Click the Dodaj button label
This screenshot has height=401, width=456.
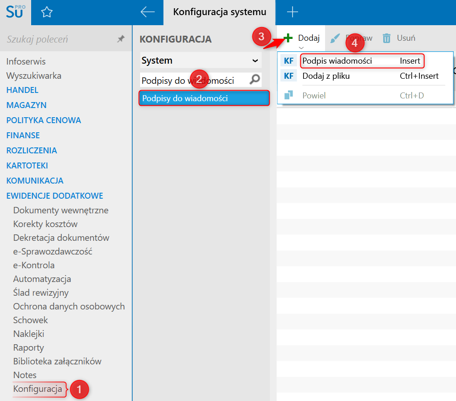coord(309,38)
